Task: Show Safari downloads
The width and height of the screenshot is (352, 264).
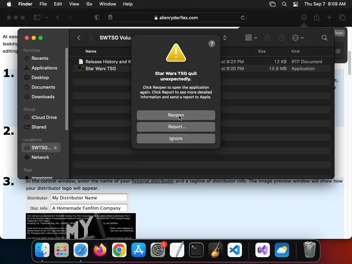Action: tap(304, 17)
